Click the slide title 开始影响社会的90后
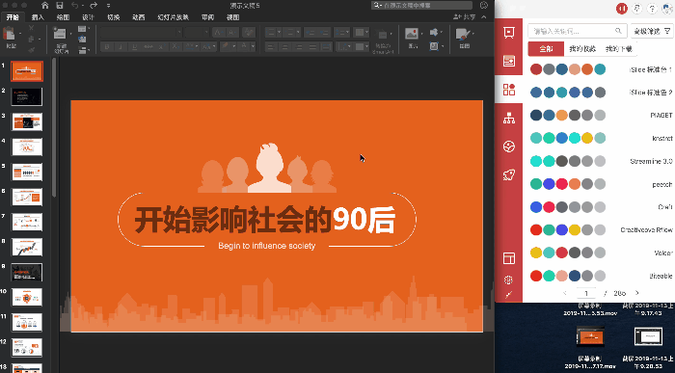This screenshot has height=373, width=675. pyautogui.click(x=265, y=220)
